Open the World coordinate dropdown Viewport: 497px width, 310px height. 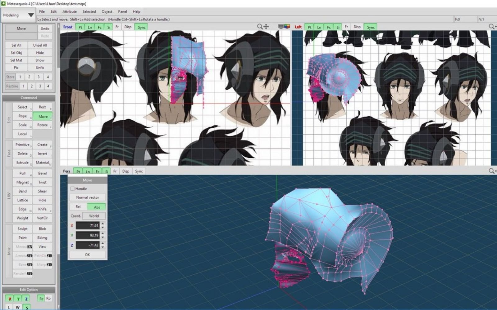94,216
